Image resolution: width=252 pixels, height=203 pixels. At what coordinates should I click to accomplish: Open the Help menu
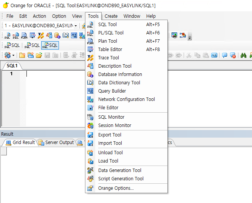click(151, 16)
